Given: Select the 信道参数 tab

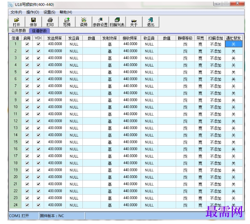Looking at the screenshot, I should [x=39, y=31].
